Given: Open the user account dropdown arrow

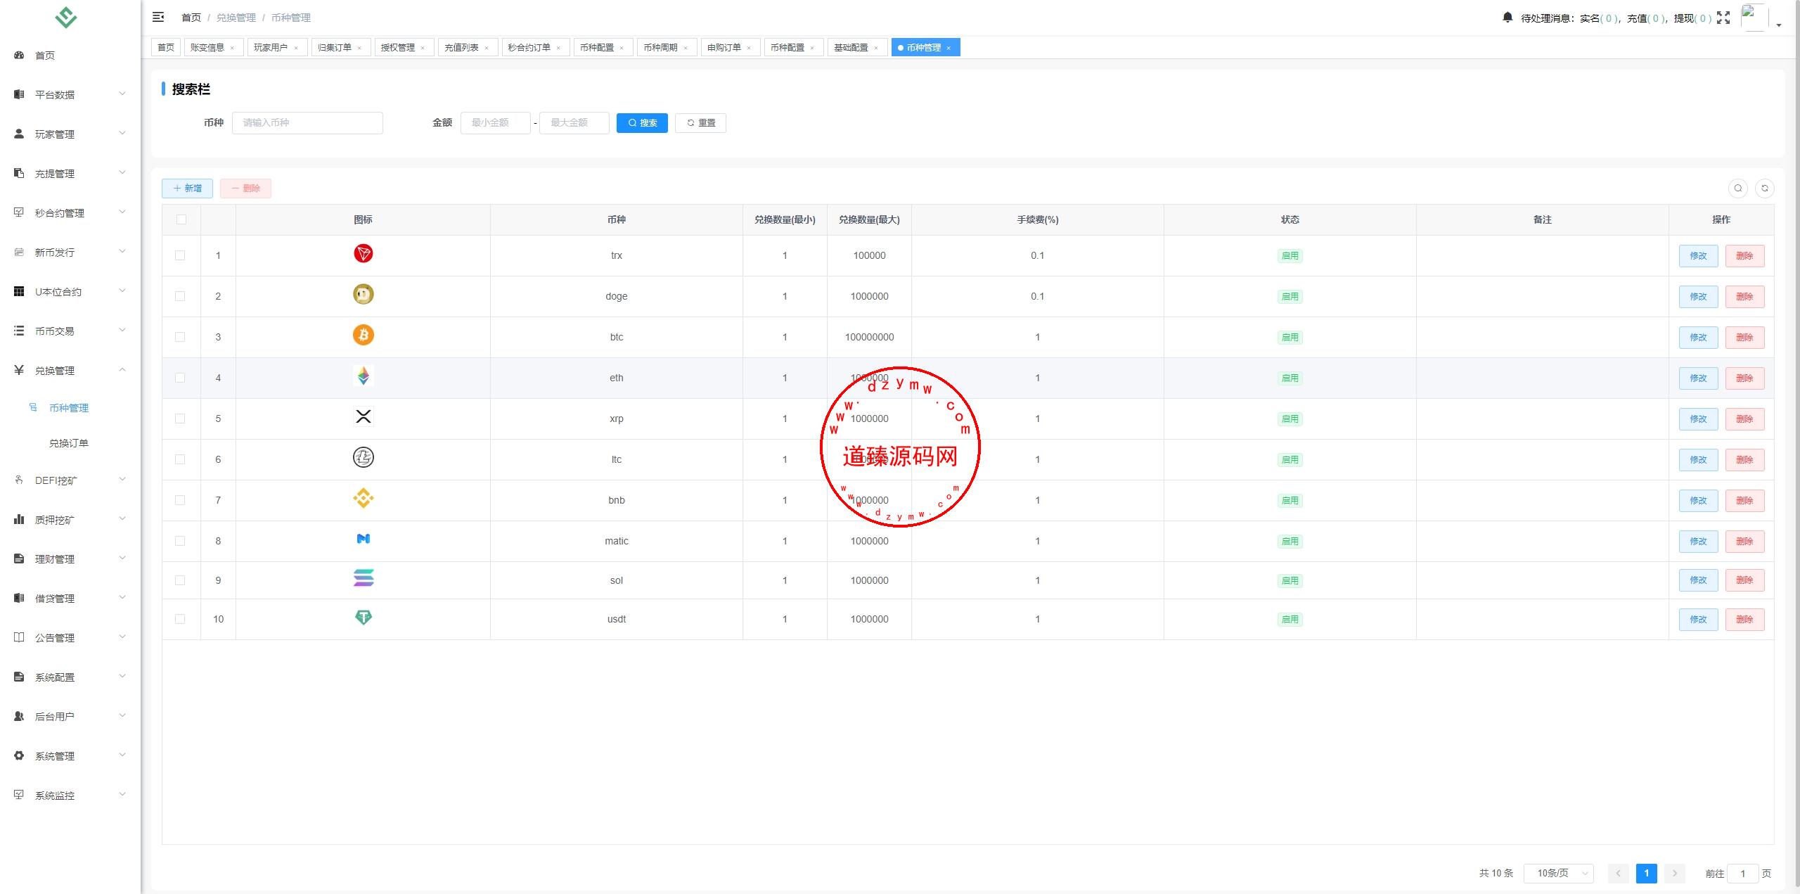Looking at the screenshot, I should 1779,25.
